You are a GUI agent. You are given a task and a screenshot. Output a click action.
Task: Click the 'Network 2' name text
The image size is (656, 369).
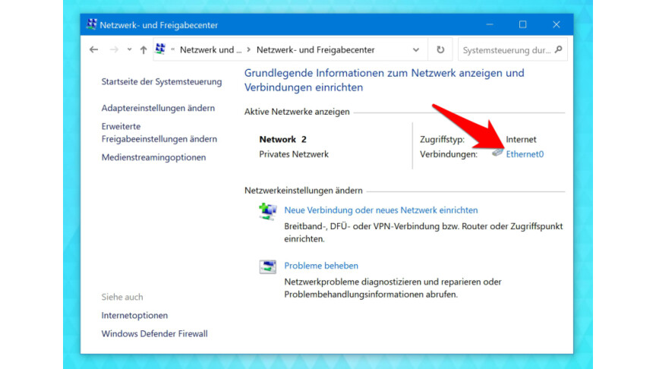[282, 139]
